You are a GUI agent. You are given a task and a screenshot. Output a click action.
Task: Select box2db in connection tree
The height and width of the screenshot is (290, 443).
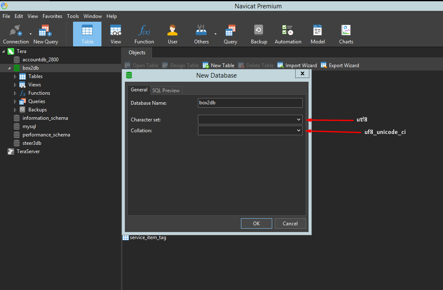[x=30, y=68]
